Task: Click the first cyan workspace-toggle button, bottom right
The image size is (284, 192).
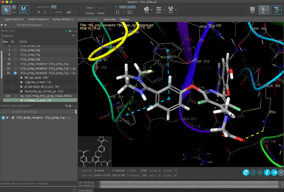Action: 246,173
